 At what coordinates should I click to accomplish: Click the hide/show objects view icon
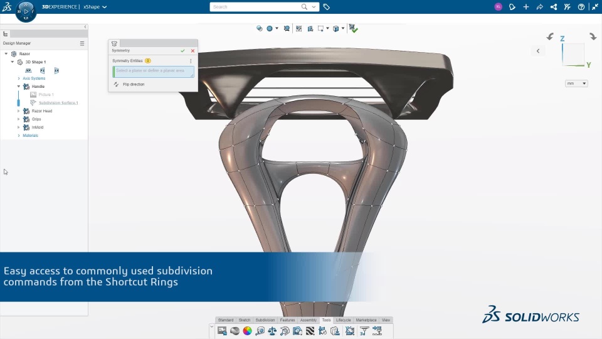(287, 28)
